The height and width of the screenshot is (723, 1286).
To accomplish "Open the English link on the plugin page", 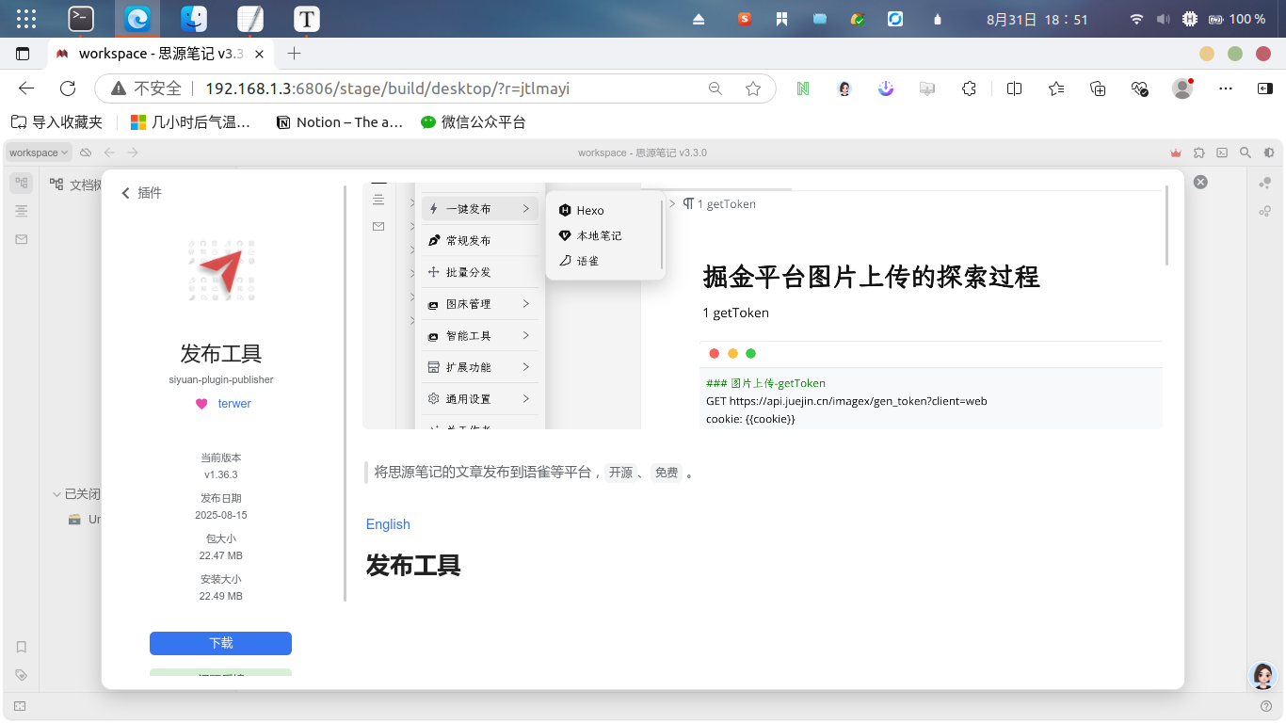I will click(x=387, y=524).
